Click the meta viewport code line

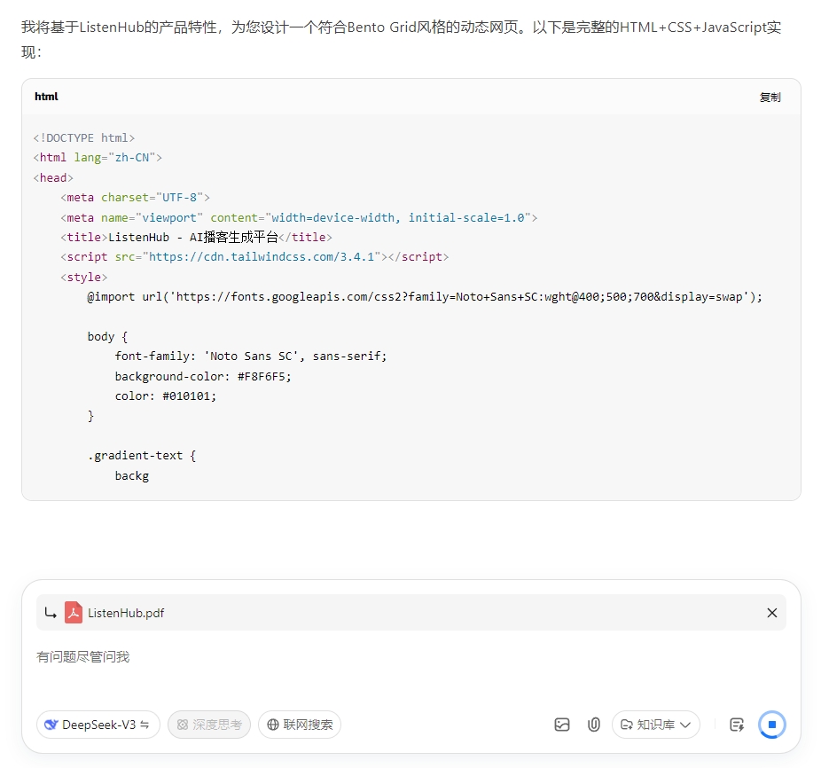(x=299, y=218)
